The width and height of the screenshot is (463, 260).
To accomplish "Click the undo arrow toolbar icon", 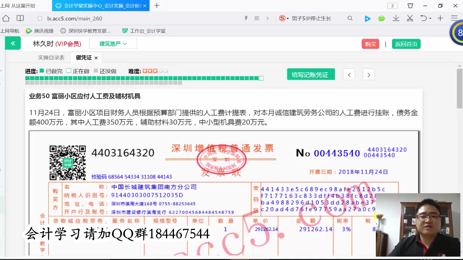I will 424,18.
